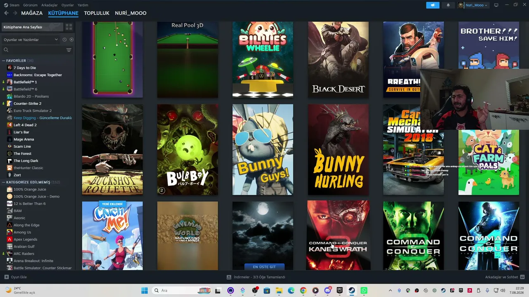Open the Görünüm menu

click(x=30, y=5)
